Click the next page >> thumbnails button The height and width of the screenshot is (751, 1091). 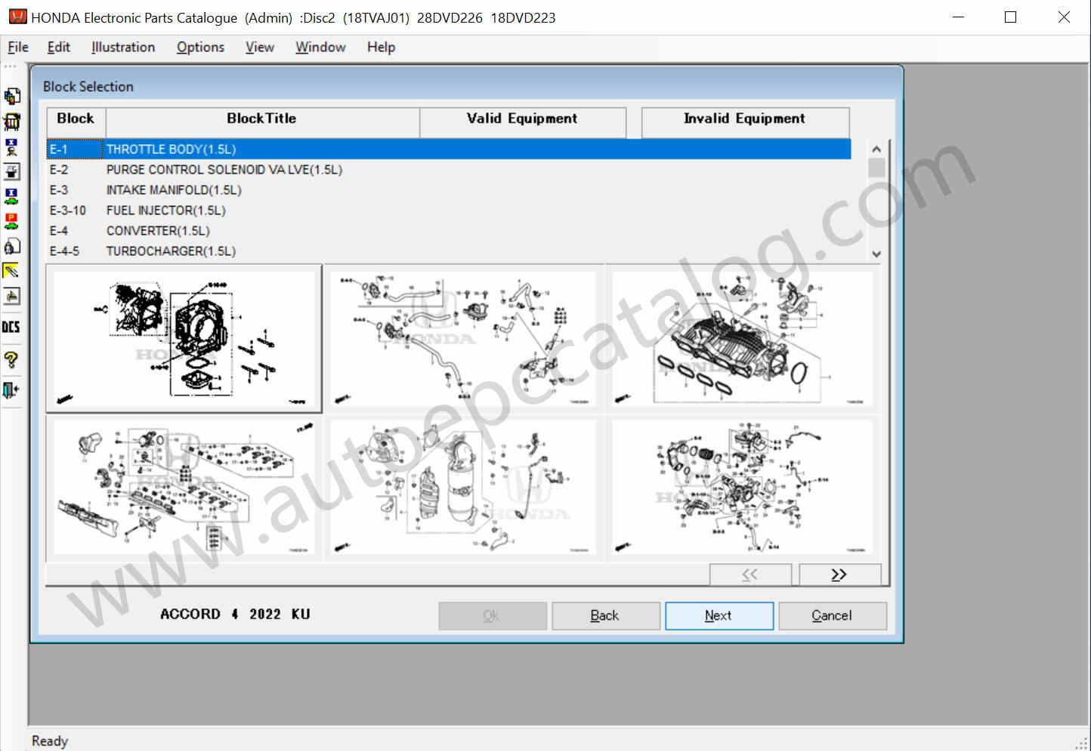point(839,574)
